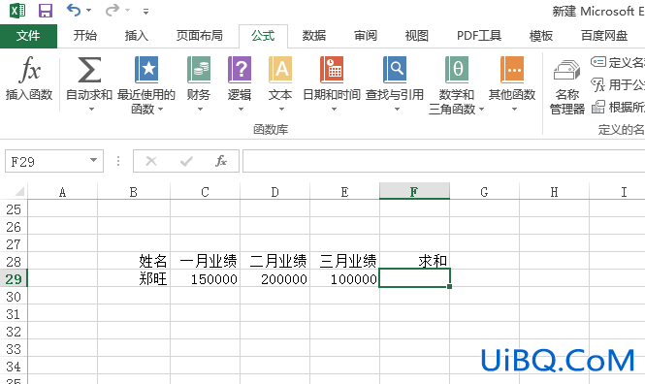Select the 公式 ribbon tab

pyautogui.click(x=263, y=36)
